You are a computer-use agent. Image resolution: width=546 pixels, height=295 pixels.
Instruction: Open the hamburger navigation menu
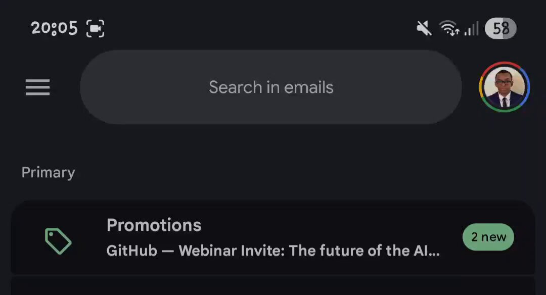click(x=37, y=87)
